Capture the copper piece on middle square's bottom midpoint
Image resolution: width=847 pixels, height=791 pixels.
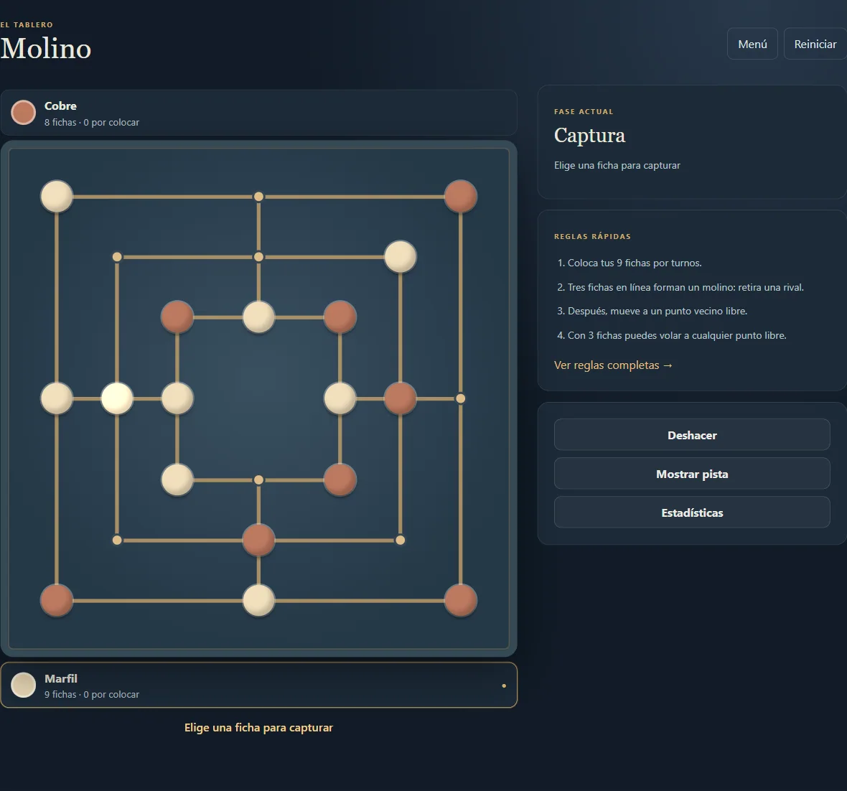[x=258, y=540]
